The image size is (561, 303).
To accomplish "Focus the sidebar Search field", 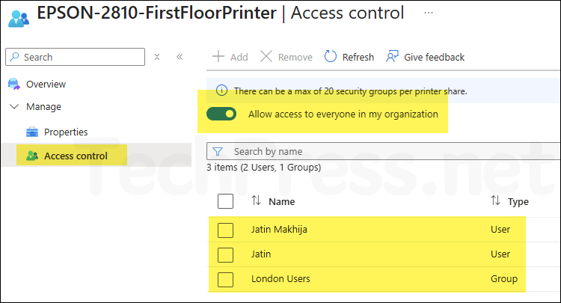I will click(75, 57).
